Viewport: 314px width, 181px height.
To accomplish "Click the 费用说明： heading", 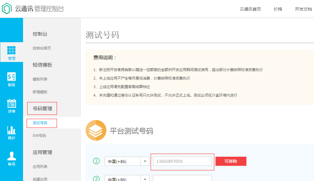I will pyautogui.click(x=105, y=58).
